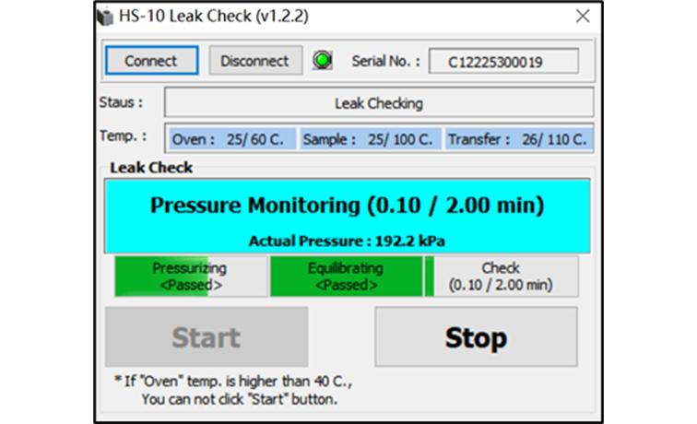The height and width of the screenshot is (424, 697).
Task: Click the Pressurizing Passed progress bar
Action: (191, 276)
